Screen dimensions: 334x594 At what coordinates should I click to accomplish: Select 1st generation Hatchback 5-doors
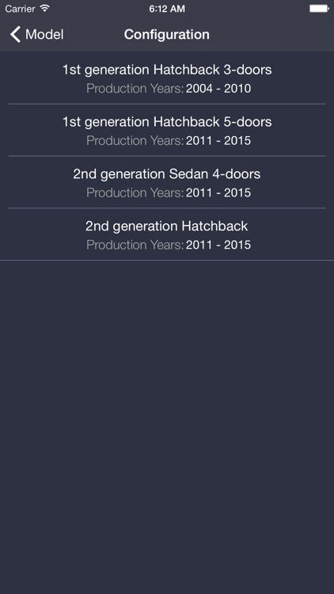point(167,130)
